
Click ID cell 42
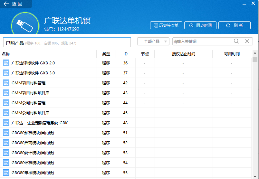(125, 83)
